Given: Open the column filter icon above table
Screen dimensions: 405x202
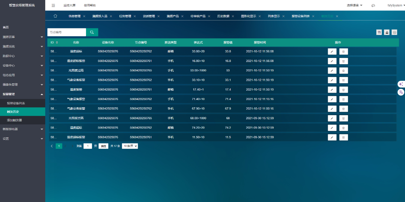Looking at the screenshot, I should coord(379,32).
